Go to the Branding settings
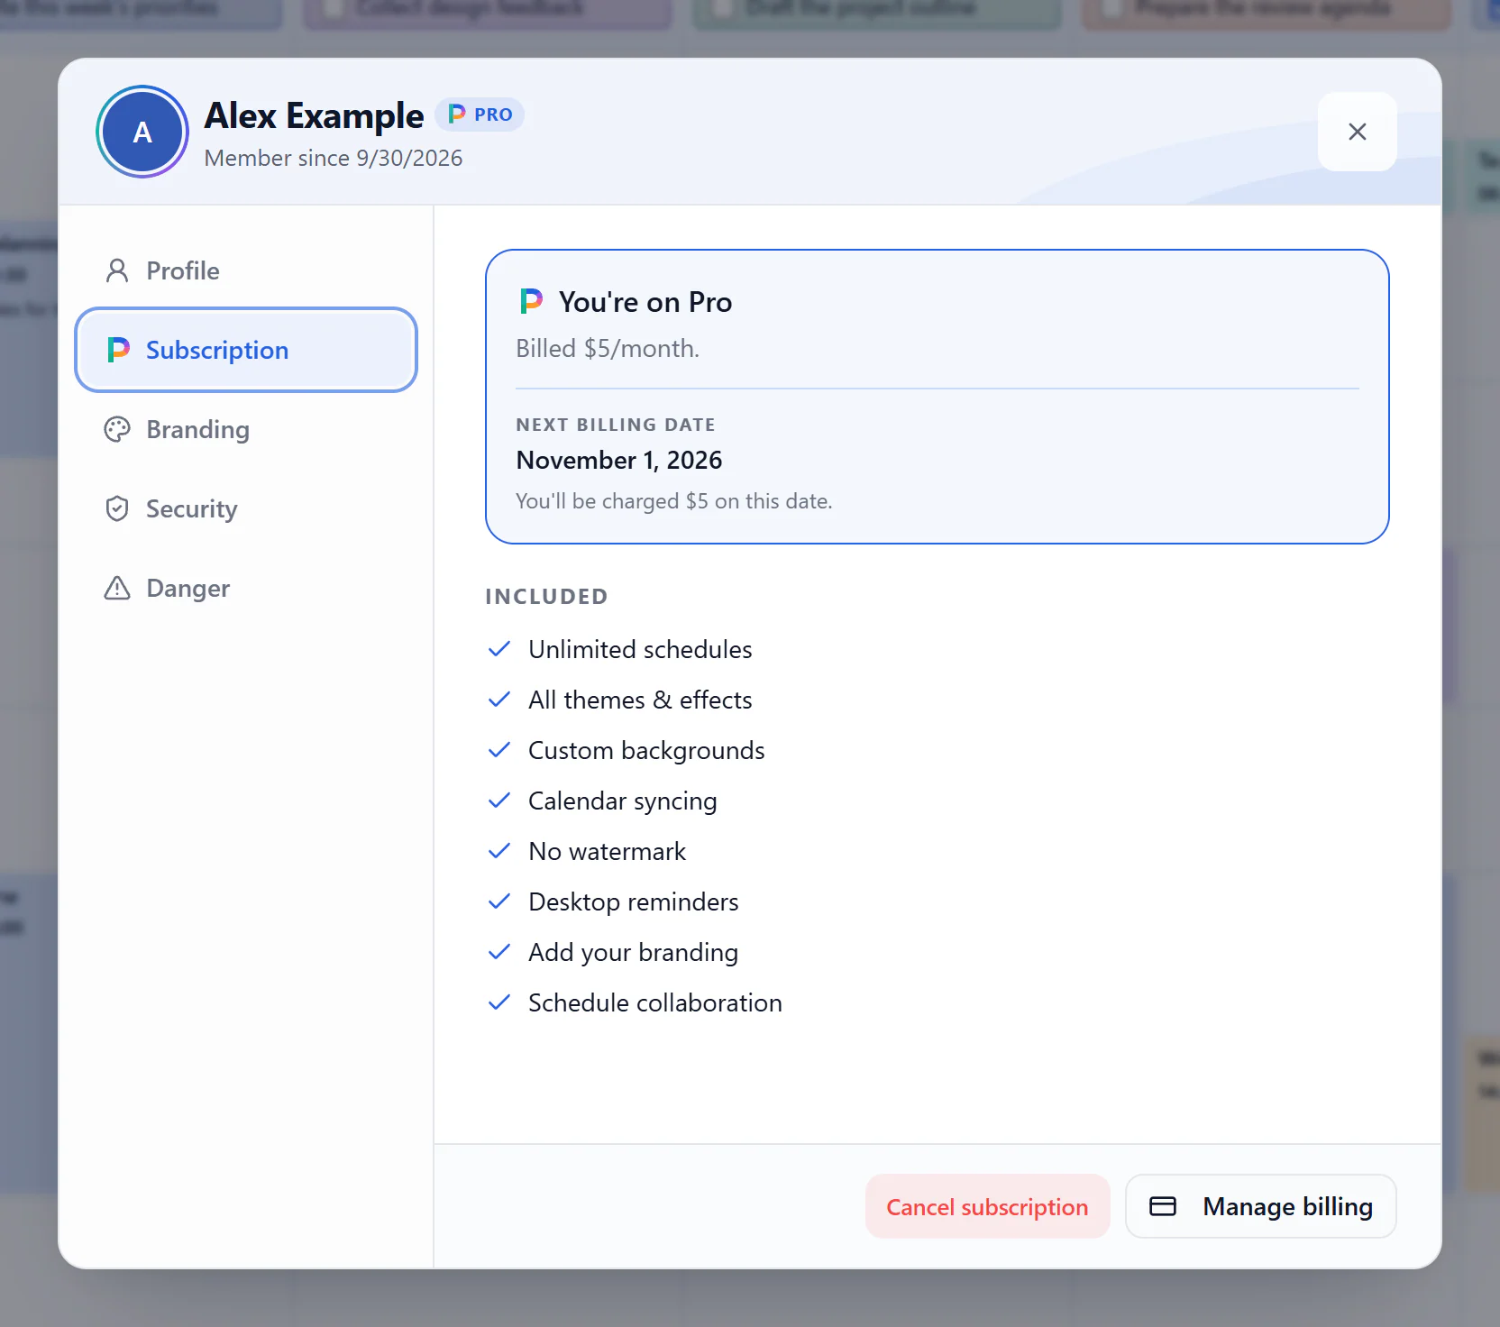Viewport: 1500px width, 1327px height. (246, 429)
